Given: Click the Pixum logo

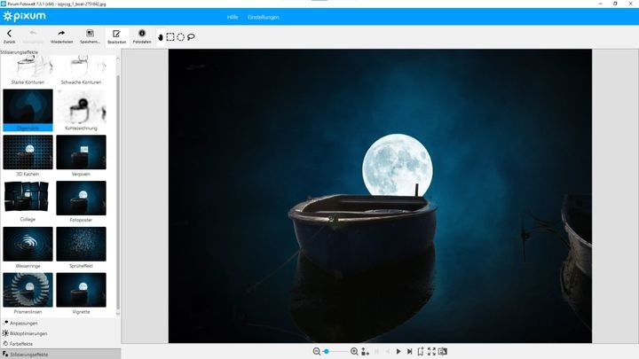Looking at the screenshot, I should 25,16.
